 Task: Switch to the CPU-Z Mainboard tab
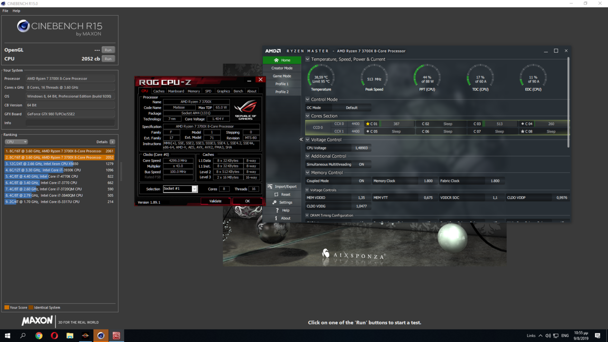click(x=176, y=91)
